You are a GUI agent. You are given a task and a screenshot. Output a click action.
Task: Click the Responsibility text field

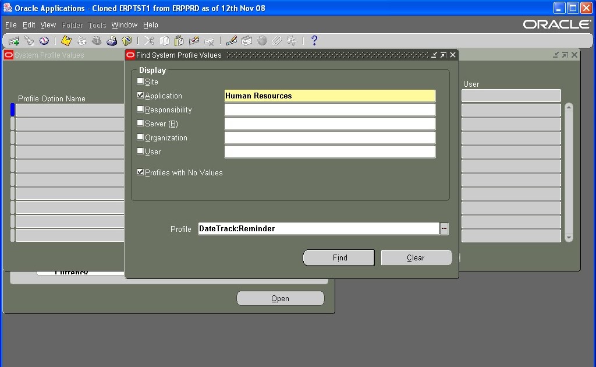pyautogui.click(x=330, y=110)
